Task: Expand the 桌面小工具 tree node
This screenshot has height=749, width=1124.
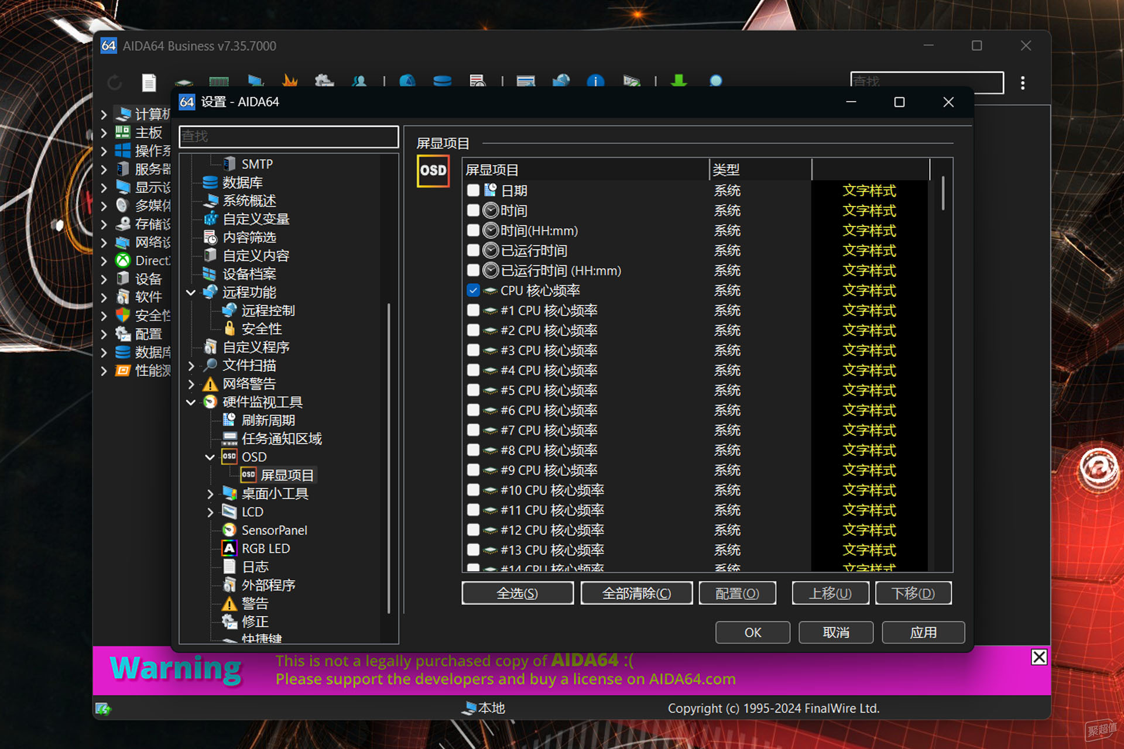Action: pos(210,494)
